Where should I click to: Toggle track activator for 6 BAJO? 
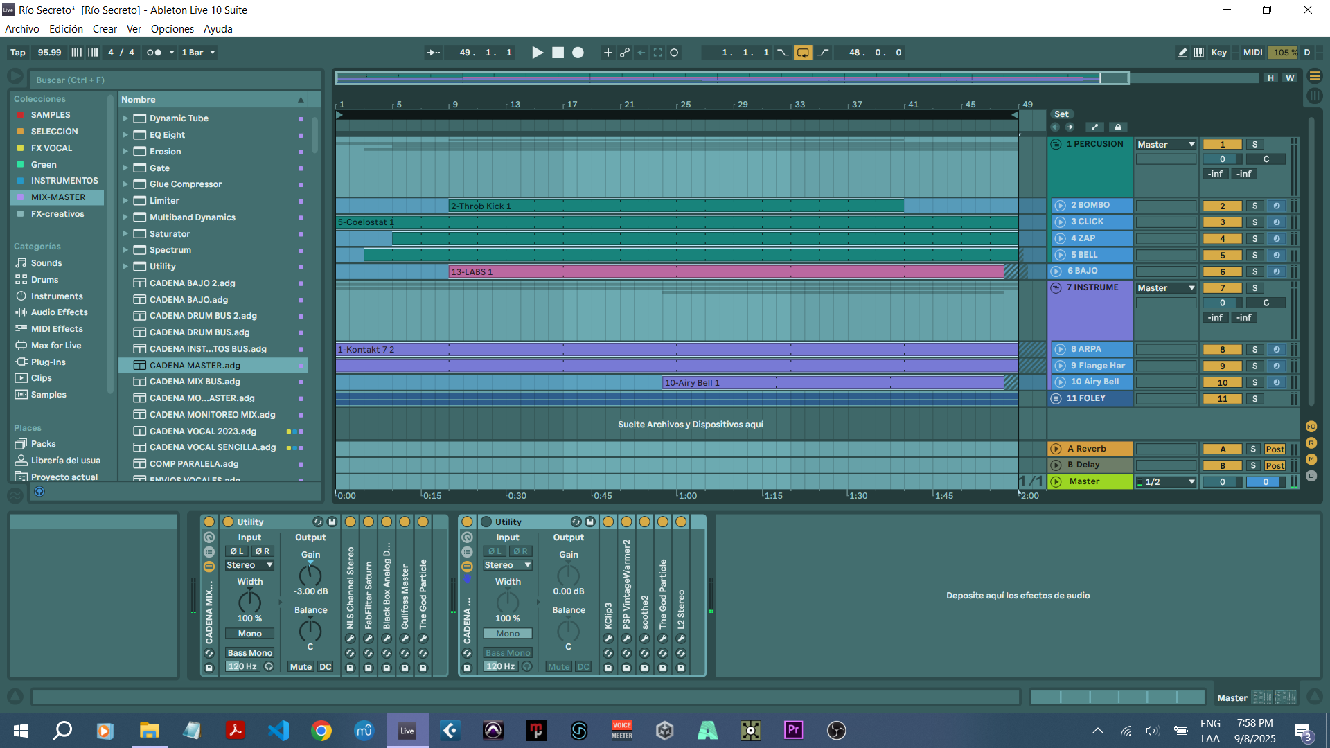[x=1222, y=271]
